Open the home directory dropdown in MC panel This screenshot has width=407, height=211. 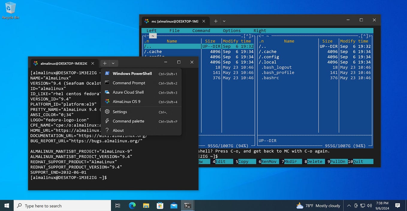tap(153, 36)
